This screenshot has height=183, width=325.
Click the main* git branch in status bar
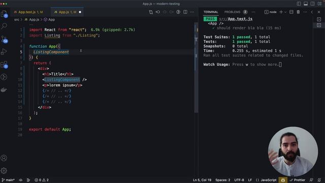click(8, 180)
